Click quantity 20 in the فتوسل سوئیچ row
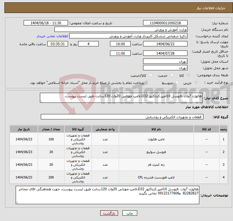This screenshot has height=221, width=233. pos(51,152)
